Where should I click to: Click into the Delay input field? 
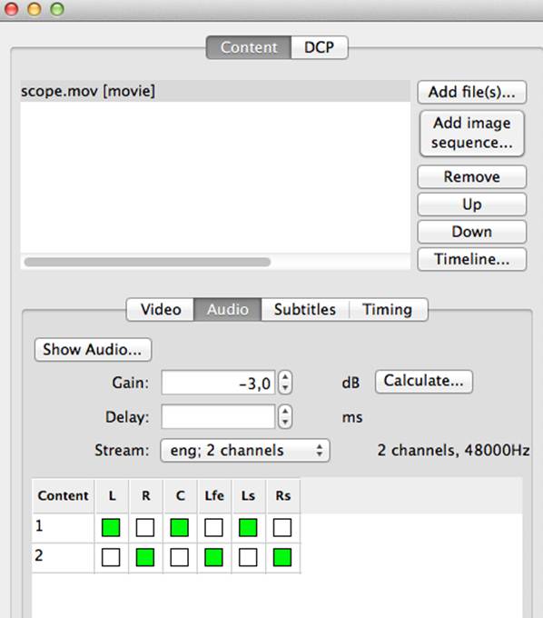(x=218, y=416)
